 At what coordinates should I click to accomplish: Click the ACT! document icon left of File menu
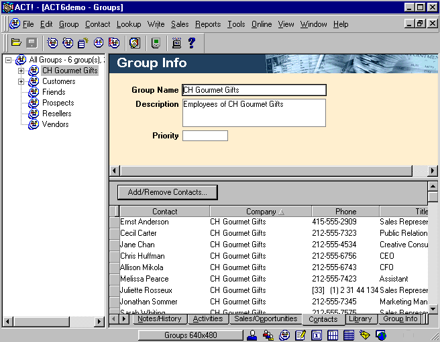pos(15,24)
